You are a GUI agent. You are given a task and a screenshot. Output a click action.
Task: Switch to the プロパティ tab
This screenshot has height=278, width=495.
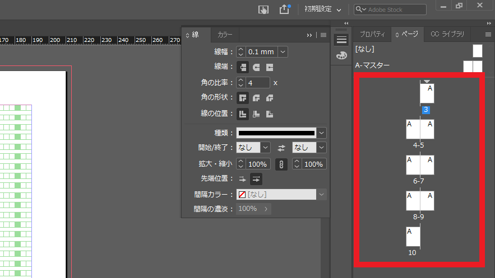point(373,34)
